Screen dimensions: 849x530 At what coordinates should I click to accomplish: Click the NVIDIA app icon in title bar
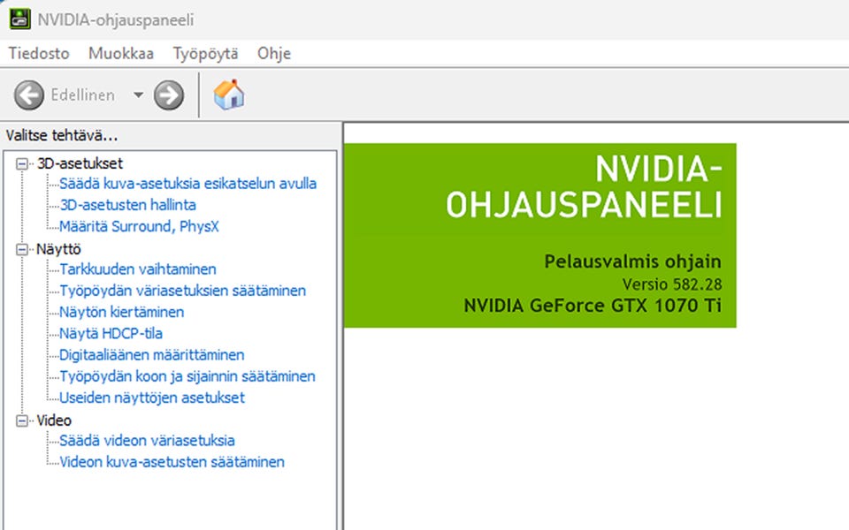click(x=20, y=19)
